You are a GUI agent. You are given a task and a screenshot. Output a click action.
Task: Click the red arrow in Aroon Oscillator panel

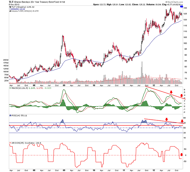(x=182, y=155)
